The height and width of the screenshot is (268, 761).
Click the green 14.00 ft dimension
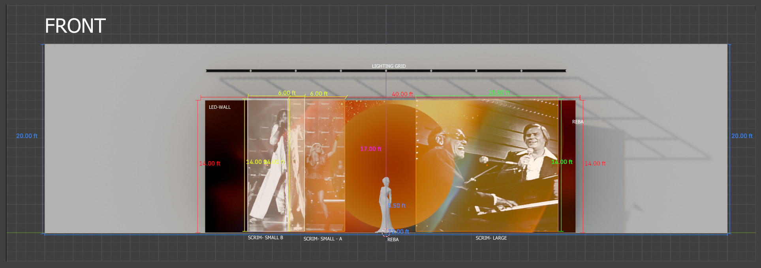562,162
